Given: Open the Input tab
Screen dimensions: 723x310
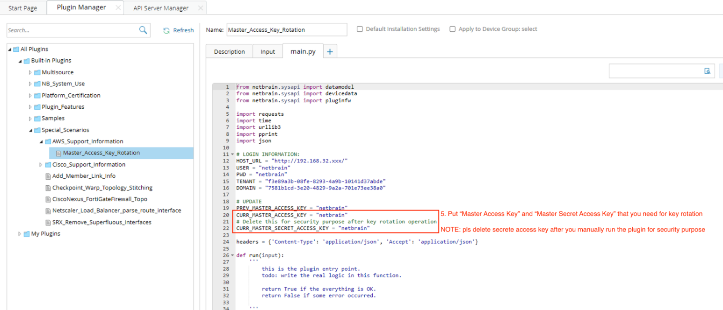Looking at the screenshot, I should (268, 52).
